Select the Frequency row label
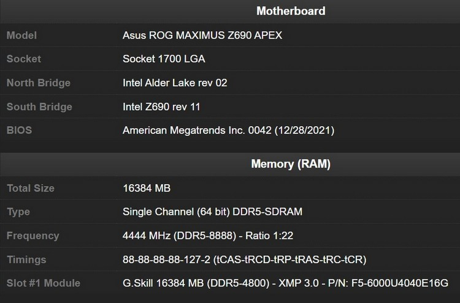 33,236
